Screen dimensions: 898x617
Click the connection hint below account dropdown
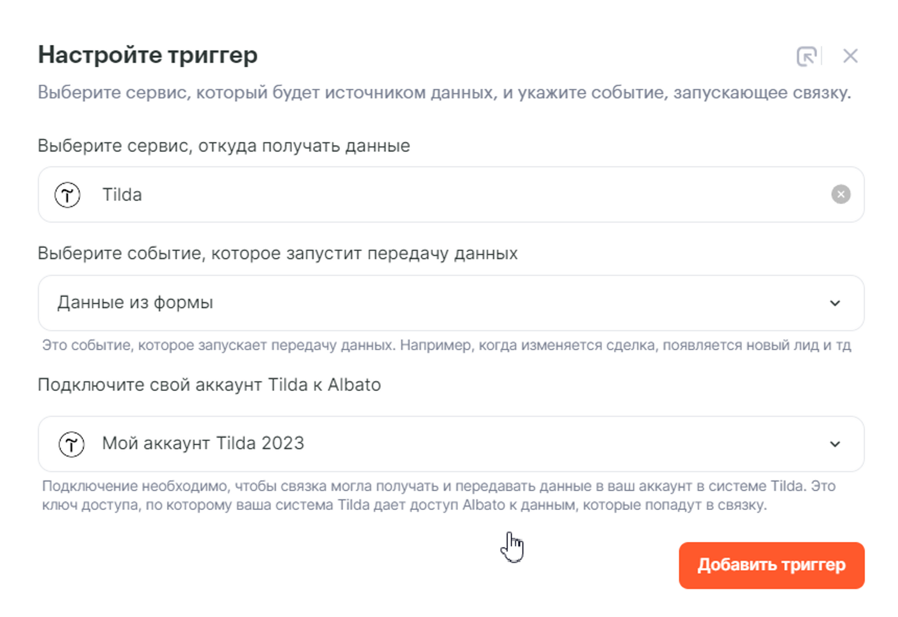click(x=438, y=495)
